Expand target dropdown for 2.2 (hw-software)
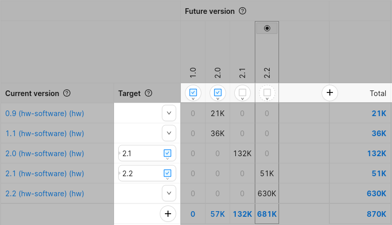Screen dimensions: 392x225 pyautogui.click(x=169, y=193)
